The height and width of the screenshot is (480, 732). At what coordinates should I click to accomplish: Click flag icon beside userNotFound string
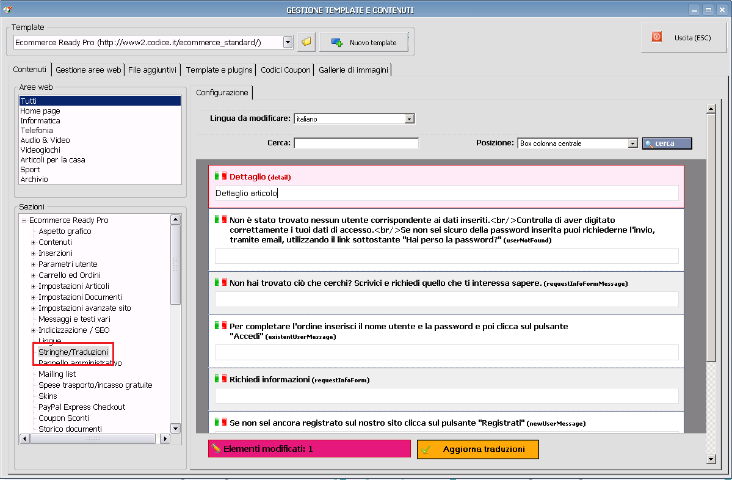[x=220, y=219]
